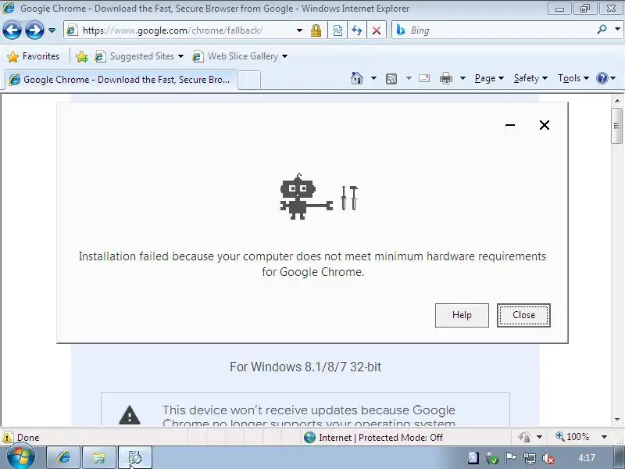Click the vertical scrollbar thumb
This screenshot has width=625, height=469.
click(x=616, y=126)
